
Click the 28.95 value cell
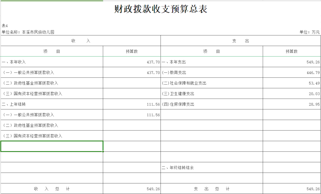pos(291,104)
